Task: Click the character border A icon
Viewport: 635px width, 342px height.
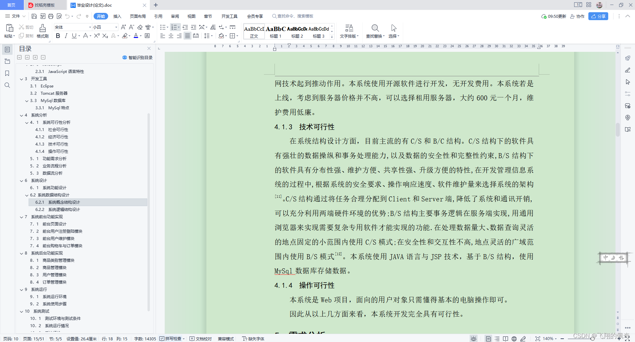Action: (x=148, y=36)
